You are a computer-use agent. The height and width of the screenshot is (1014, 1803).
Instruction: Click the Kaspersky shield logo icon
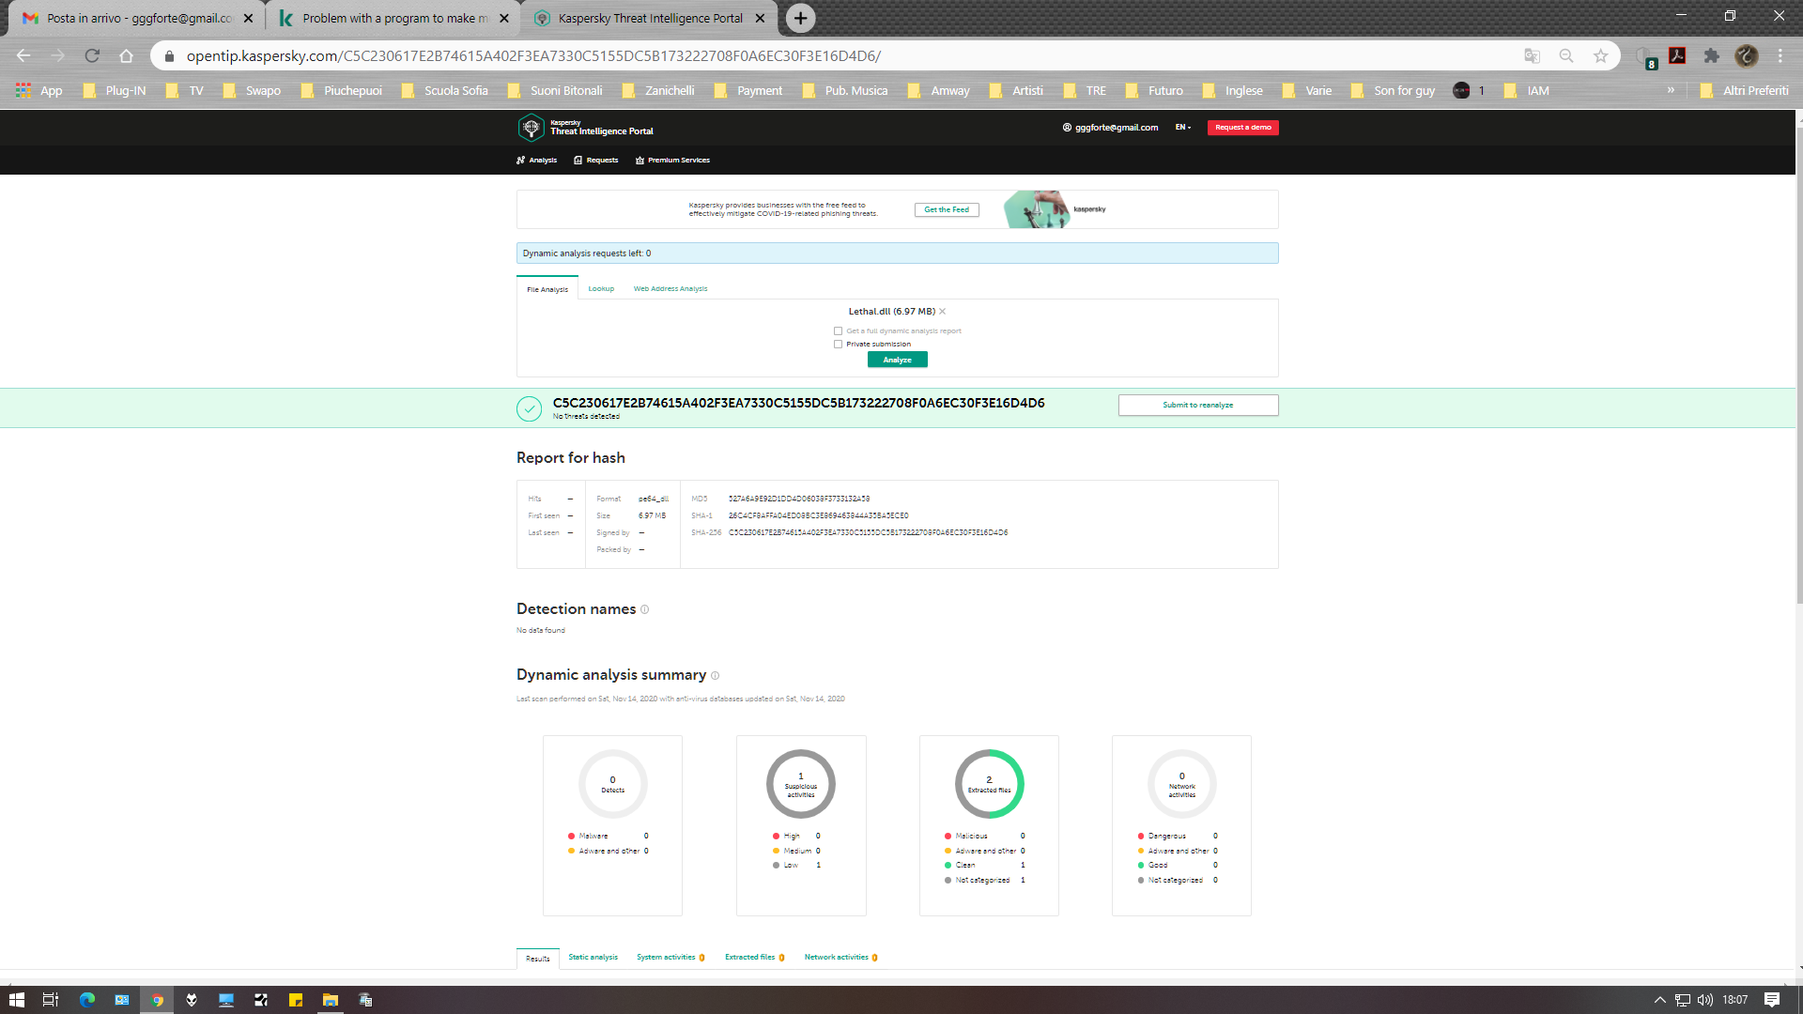pos(531,127)
